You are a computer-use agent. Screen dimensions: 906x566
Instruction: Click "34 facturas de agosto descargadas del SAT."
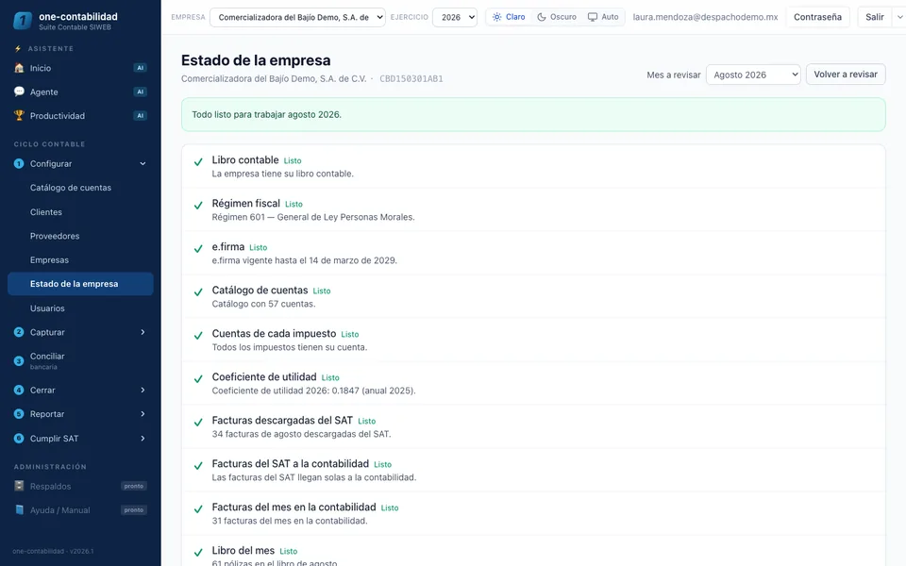tap(301, 434)
